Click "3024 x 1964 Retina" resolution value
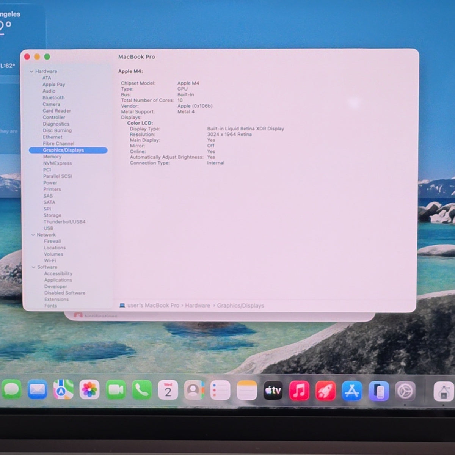 click(229, 135)
